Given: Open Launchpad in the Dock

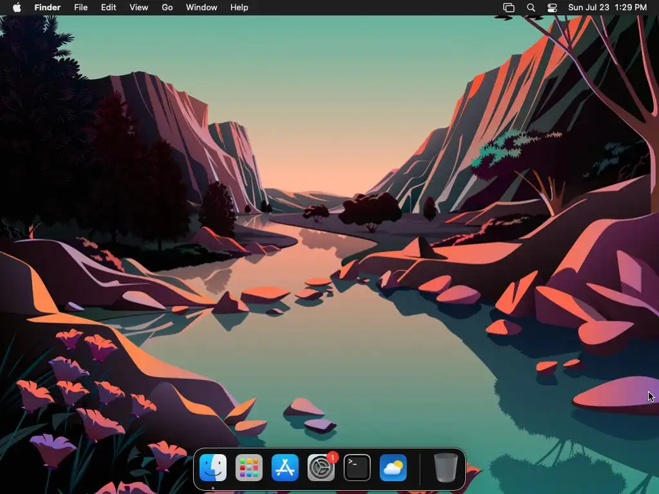Looking at the screenshot, I should (249, 468).
